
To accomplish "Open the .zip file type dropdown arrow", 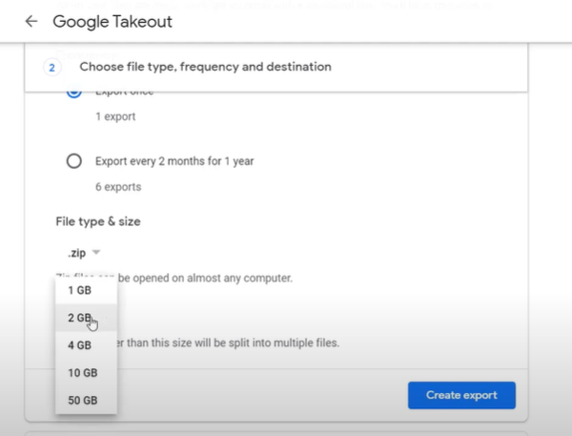I will coord(96,252).
